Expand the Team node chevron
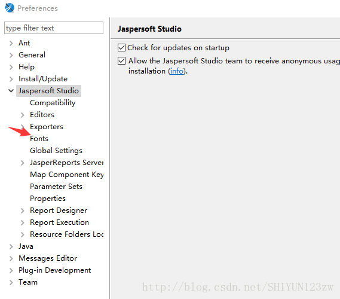The width and height of the screenshot is (340, 299). click(x=11, y=282)
